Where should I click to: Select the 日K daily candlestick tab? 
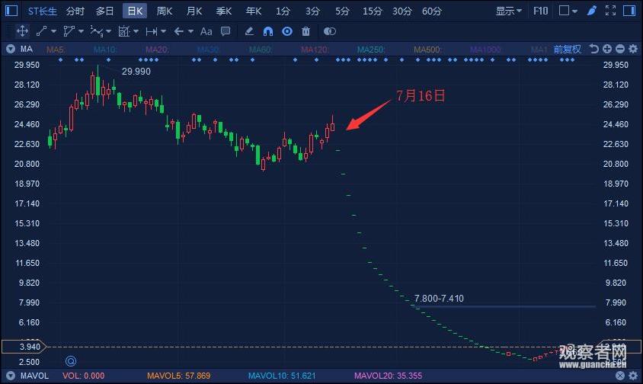coord(135,11)
